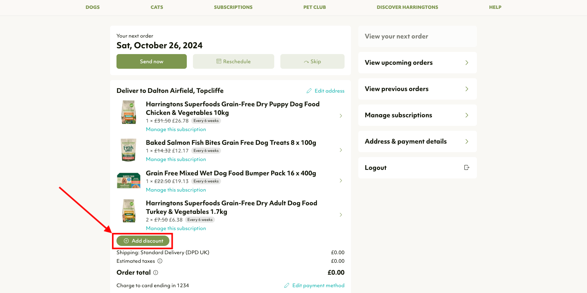Click the Reschedule button
Screen dimensions: 587x293
tap(234, 61)
